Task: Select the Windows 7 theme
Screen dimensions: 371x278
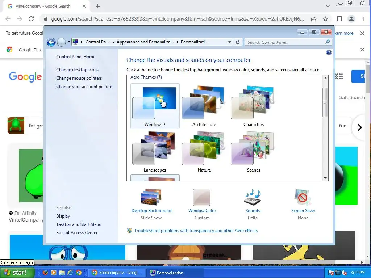Action: (x=155, y=106)
